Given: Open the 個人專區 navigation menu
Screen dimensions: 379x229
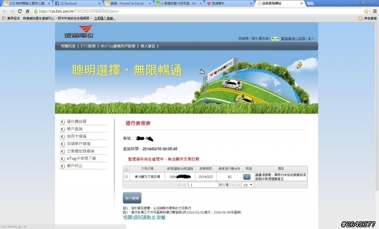Looking at the screenshot, I should click(x=148, y=46).
